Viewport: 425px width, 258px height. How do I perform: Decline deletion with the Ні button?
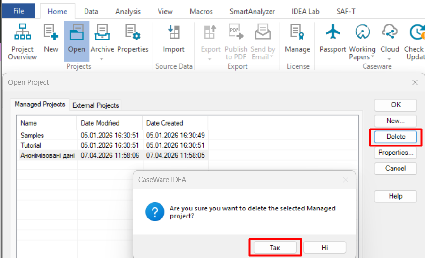coord(324,248)
